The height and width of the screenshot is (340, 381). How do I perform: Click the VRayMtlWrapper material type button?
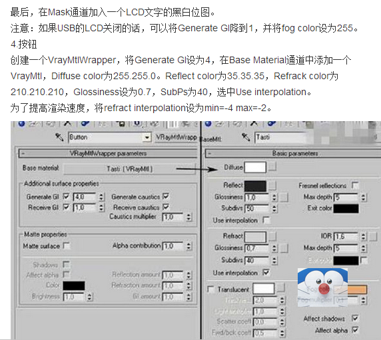click(x=176, y=137)
